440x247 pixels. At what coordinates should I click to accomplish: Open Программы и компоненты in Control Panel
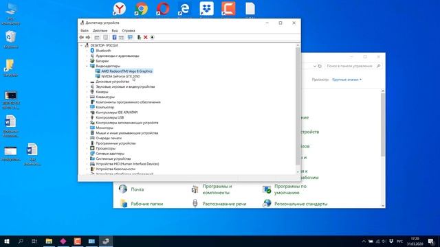click(x=217, y=189)
